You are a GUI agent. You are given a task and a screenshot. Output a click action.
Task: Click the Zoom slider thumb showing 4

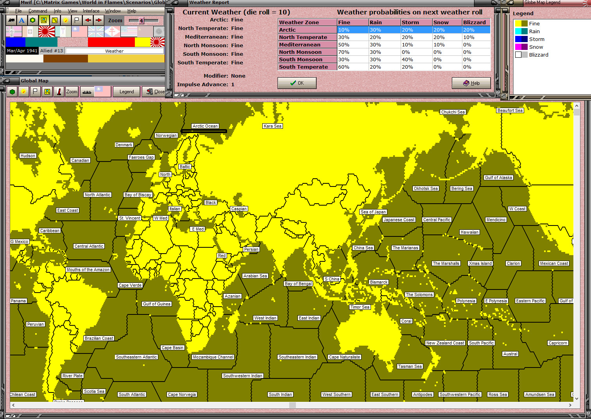pyautogui.click(x=141, y=21)
